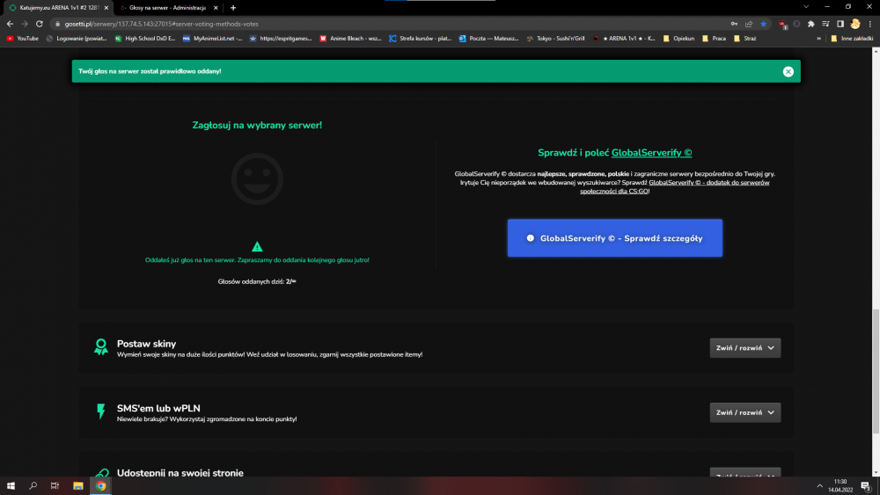Show hidden system tray icons
The height and width of the screenshot is (495, 880).
pyautogui.click(x=819, y=485)
